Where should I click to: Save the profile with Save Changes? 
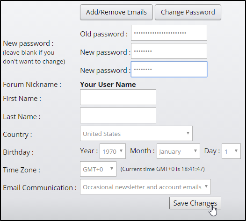(x=195, y=203)
